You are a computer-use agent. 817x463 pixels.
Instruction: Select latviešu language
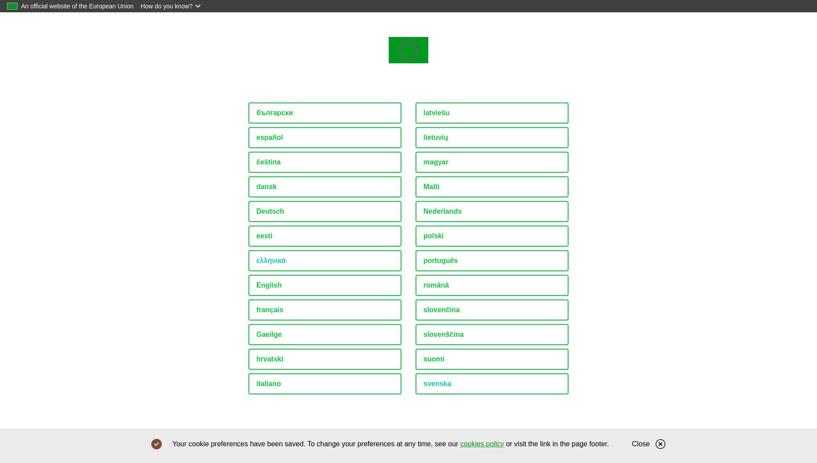[492, 113]
